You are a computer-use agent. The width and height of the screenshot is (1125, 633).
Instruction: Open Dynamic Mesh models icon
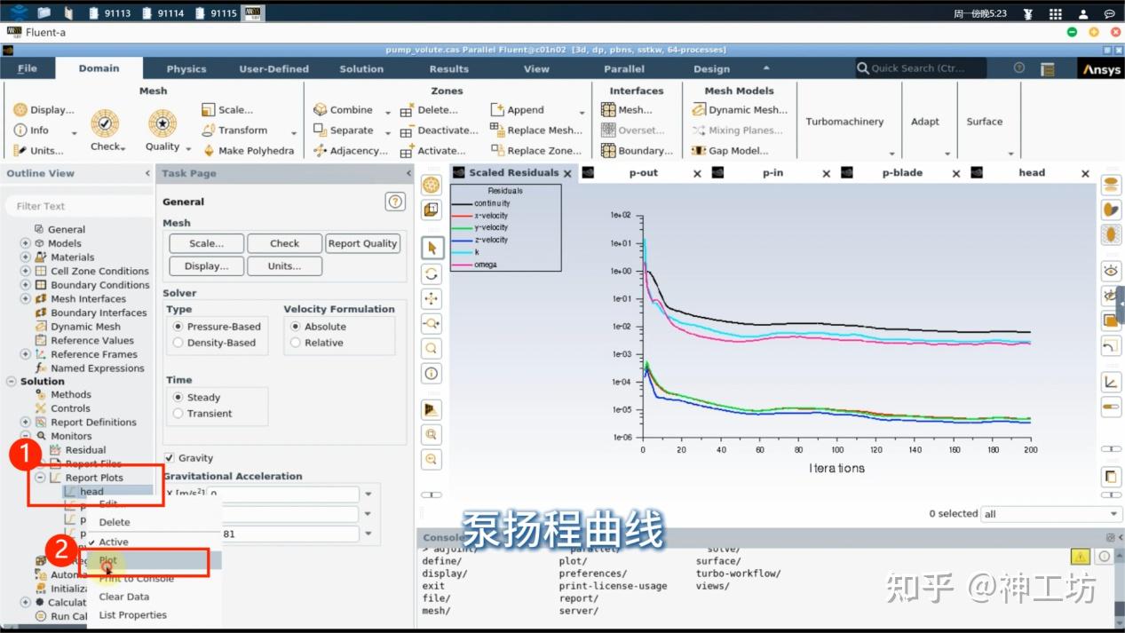pos(698,110)
